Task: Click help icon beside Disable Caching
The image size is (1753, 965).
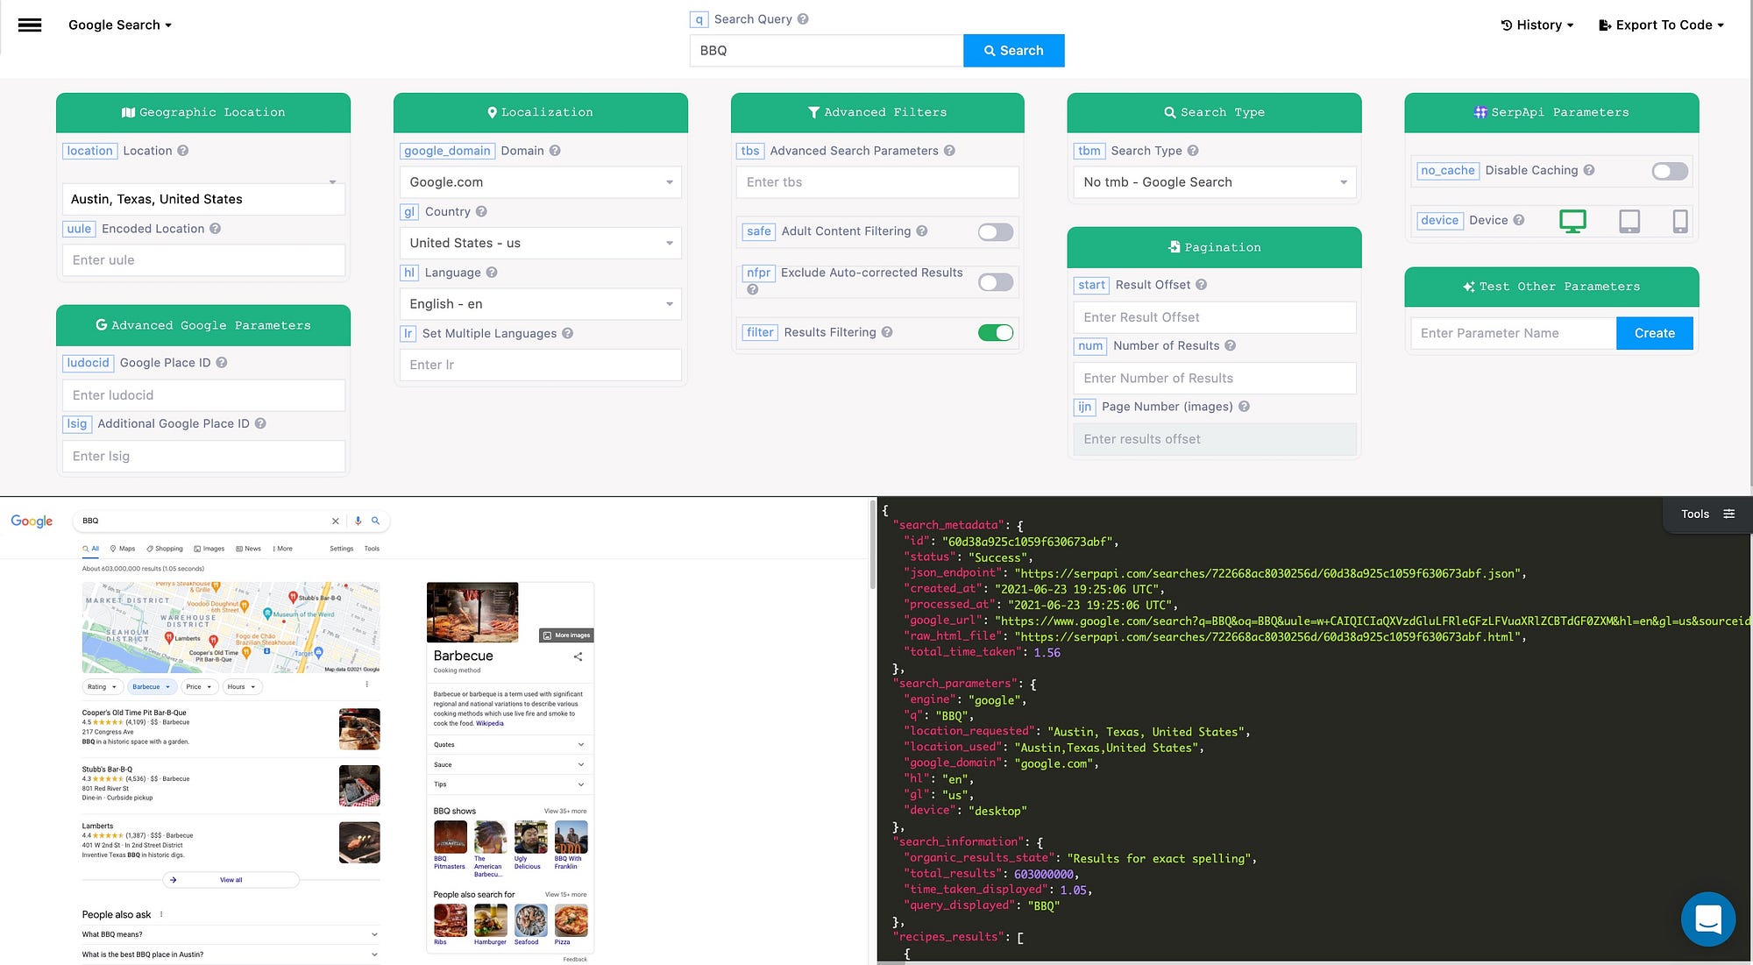Action: (x=1589, y=170)
